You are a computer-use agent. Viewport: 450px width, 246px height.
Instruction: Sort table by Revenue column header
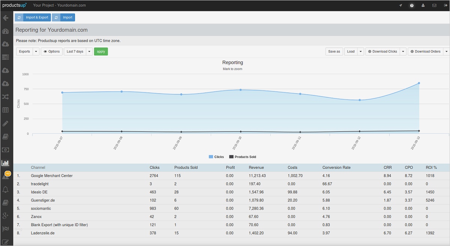tap(256, 167)
